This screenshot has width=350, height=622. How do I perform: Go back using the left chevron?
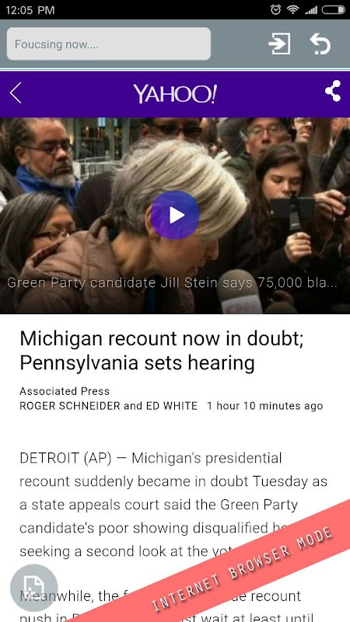point(16,93)
